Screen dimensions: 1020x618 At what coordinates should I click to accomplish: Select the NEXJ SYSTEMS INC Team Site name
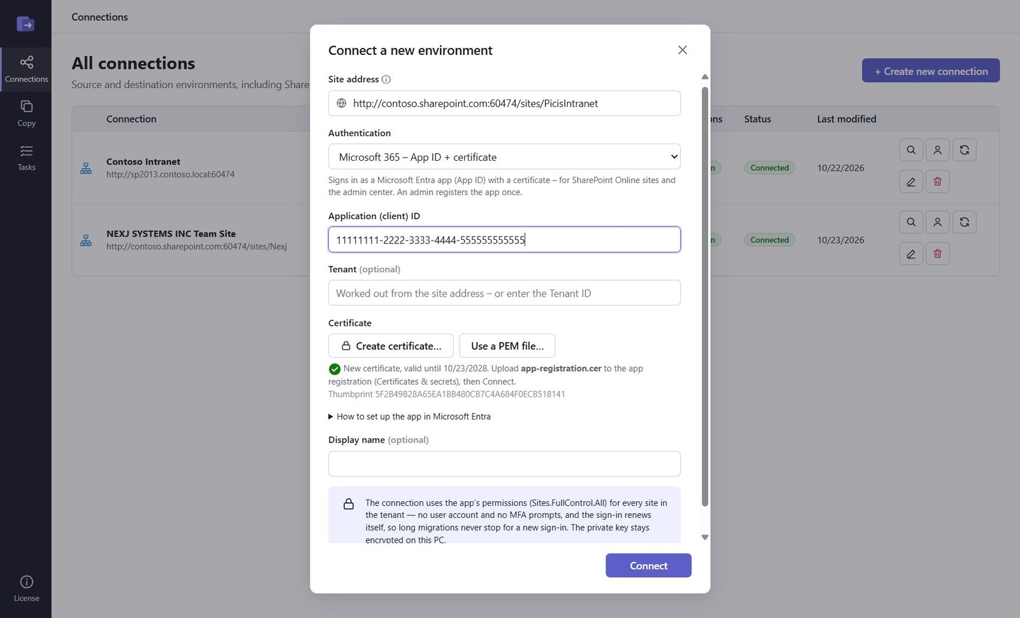point(171,234)
